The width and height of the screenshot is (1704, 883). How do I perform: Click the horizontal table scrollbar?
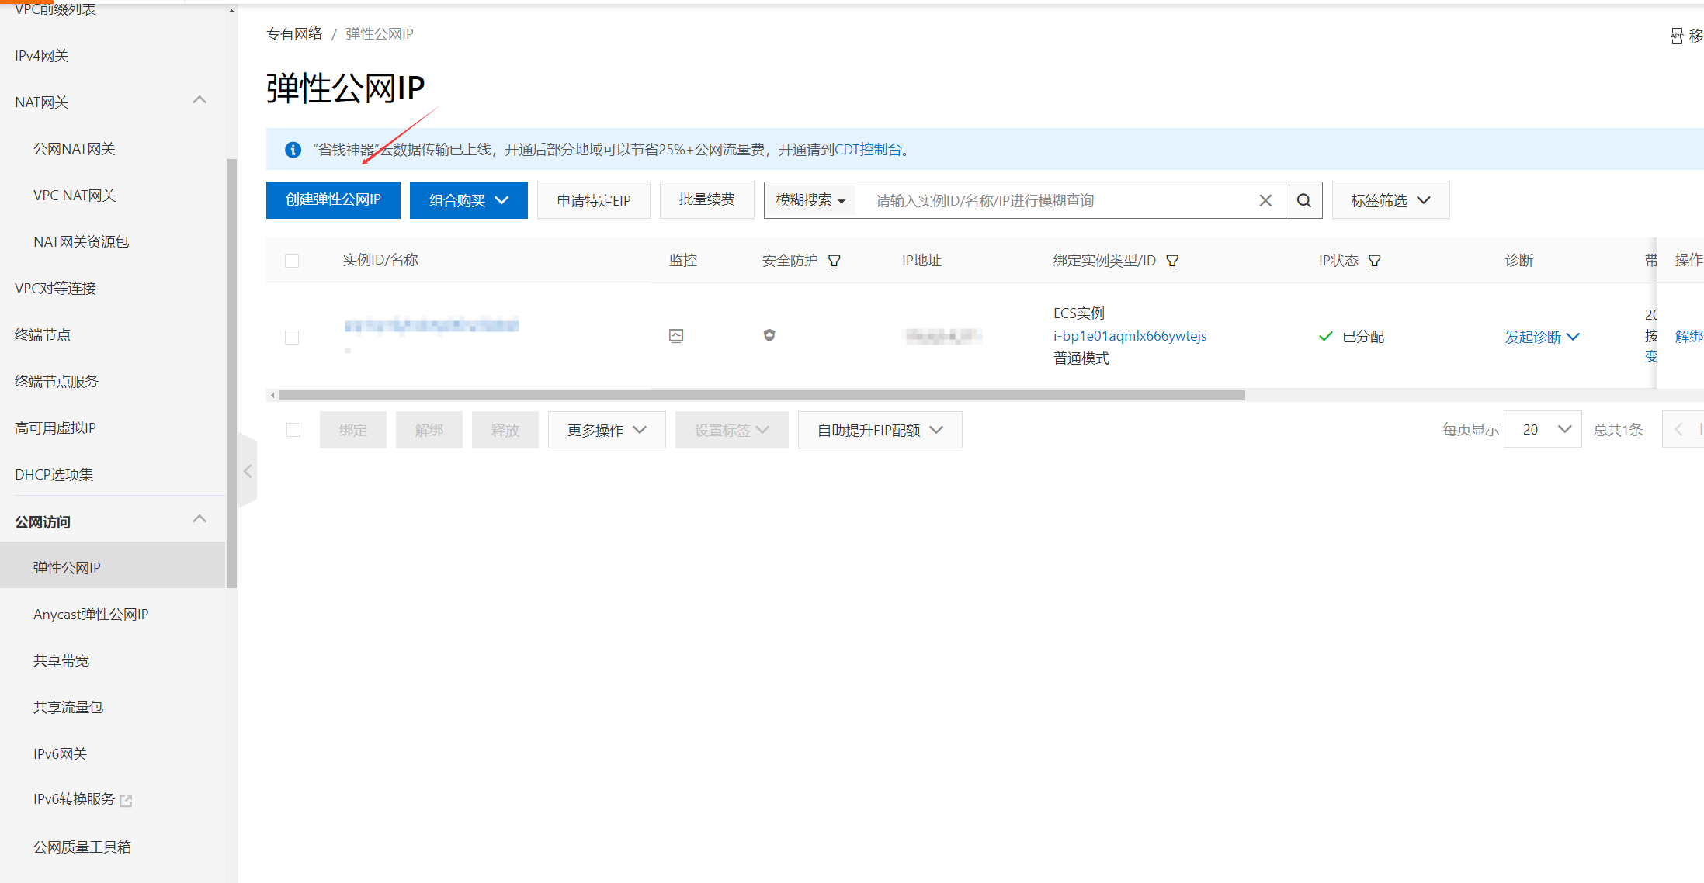(x=761, y=396)
